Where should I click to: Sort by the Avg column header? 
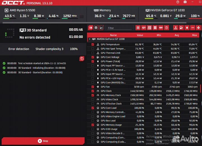[176, 35]
